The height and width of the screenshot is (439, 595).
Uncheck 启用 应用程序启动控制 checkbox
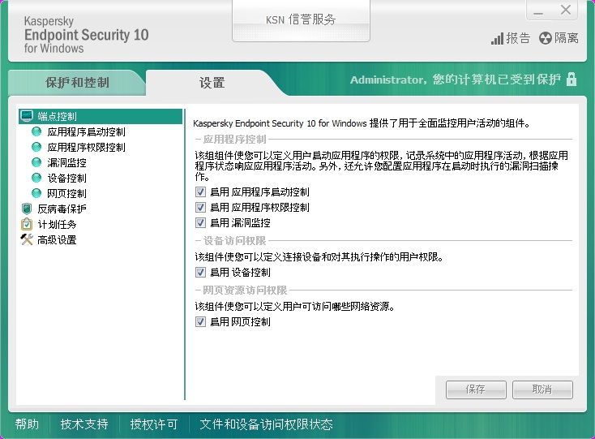click(200, 192)
